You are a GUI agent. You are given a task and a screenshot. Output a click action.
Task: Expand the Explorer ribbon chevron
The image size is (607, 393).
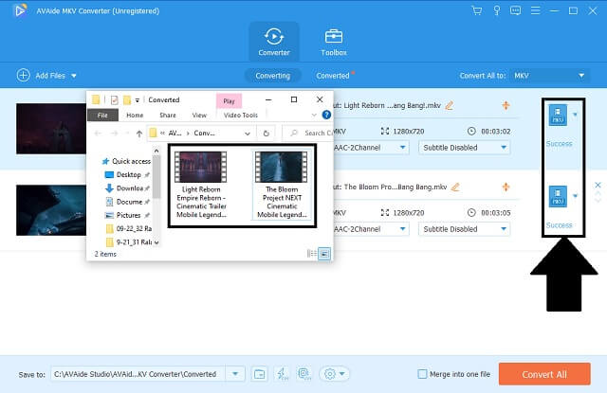[314, 115]
